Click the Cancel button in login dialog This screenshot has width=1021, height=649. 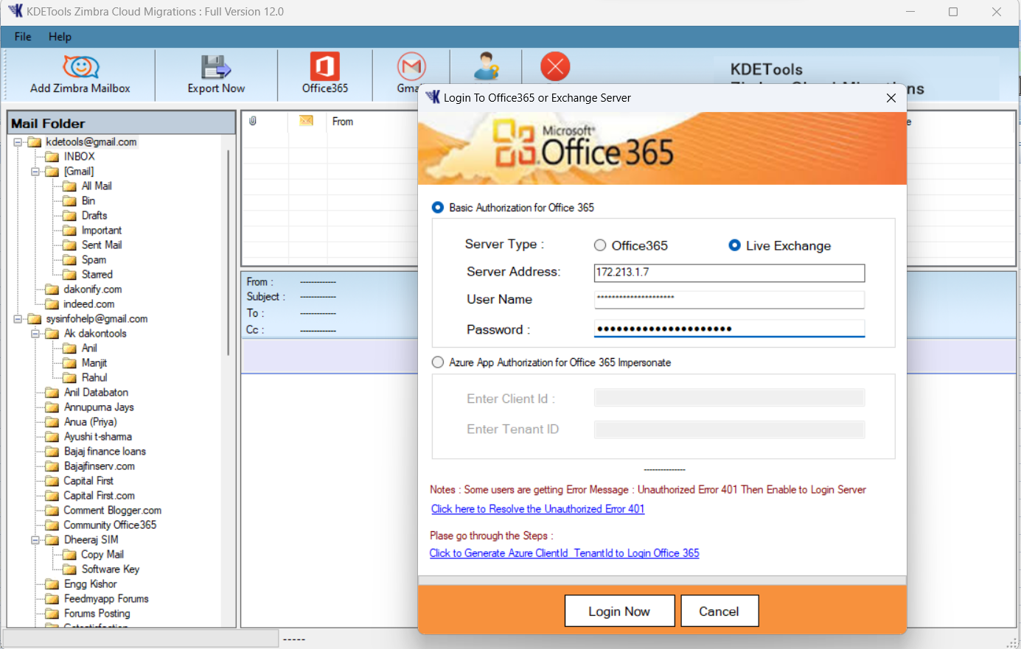719,611
